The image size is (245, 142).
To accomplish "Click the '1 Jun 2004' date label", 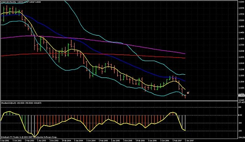I will pyautogui.click(x=79, y=140).
